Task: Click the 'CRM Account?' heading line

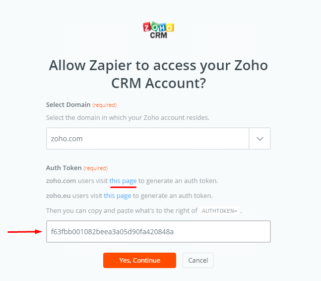Action: coord(158,84)
